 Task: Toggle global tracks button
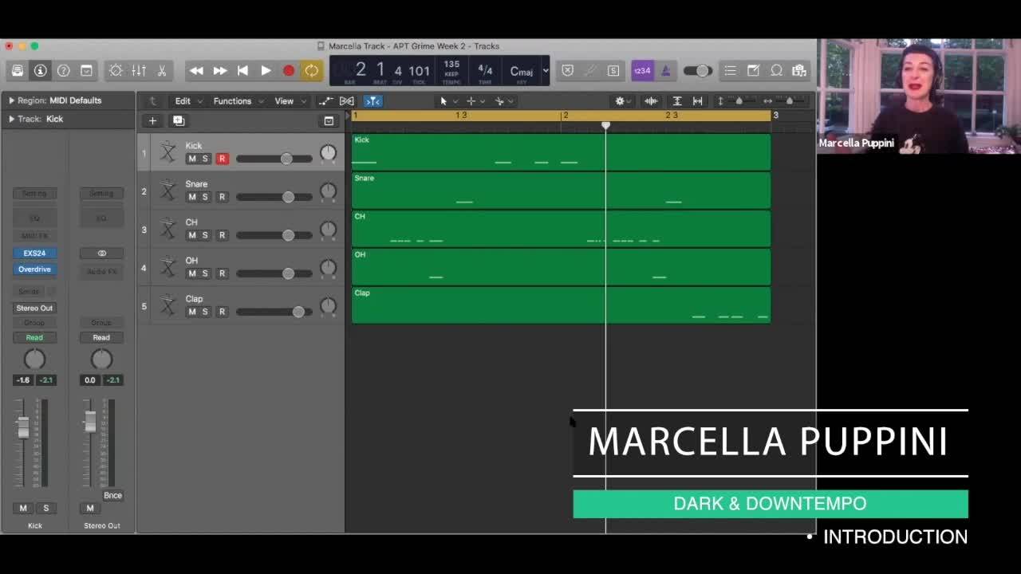coord(329,121)
